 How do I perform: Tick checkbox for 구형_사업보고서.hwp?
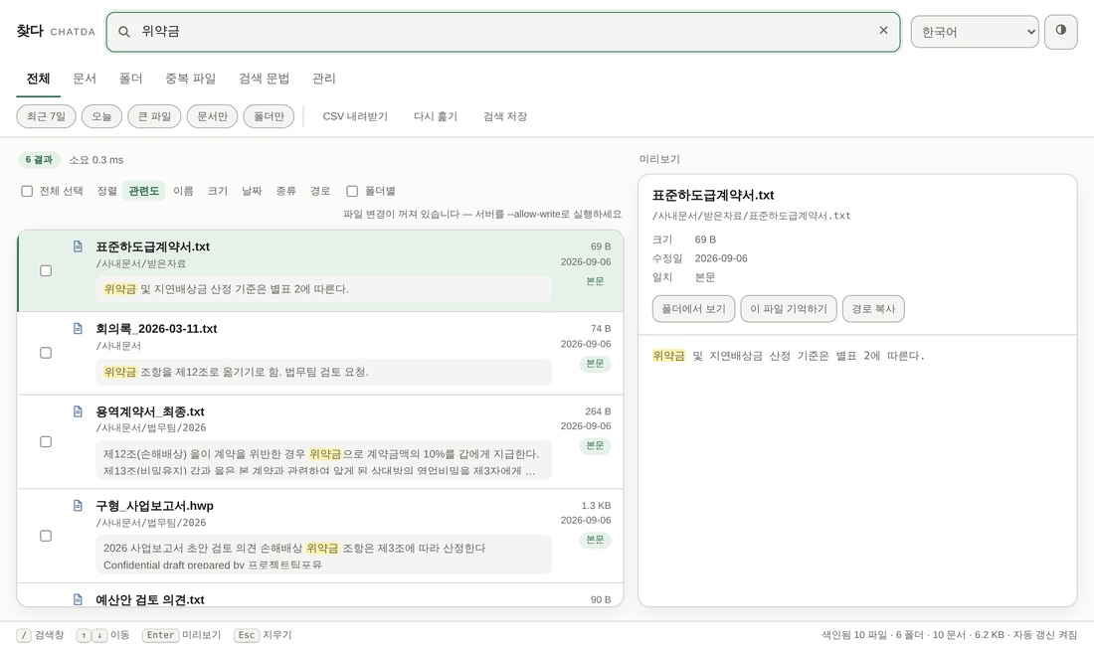click(x=46, y=536)
